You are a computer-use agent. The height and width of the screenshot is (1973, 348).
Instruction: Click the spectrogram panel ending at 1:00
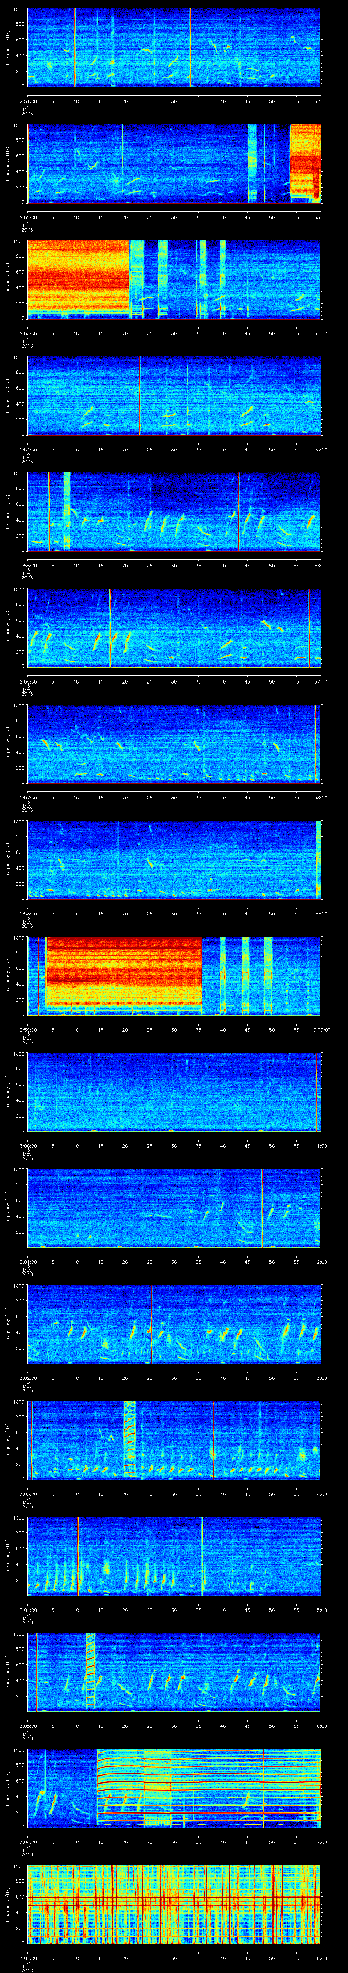[x=174, y=1092]
